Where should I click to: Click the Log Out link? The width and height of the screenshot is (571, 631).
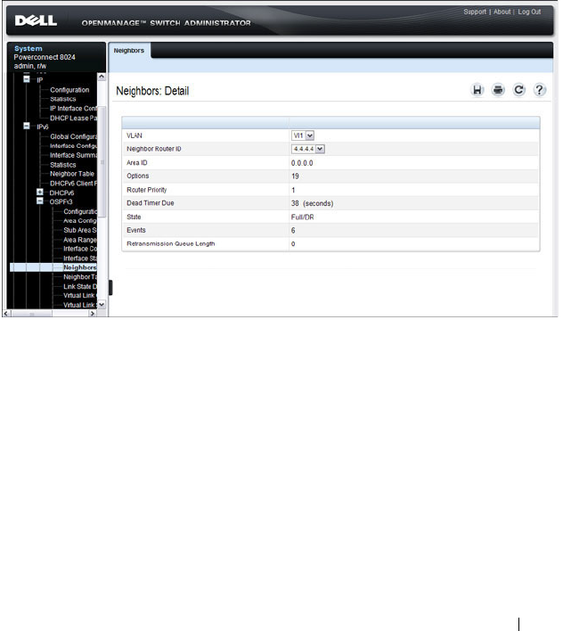tap(529, 12)
